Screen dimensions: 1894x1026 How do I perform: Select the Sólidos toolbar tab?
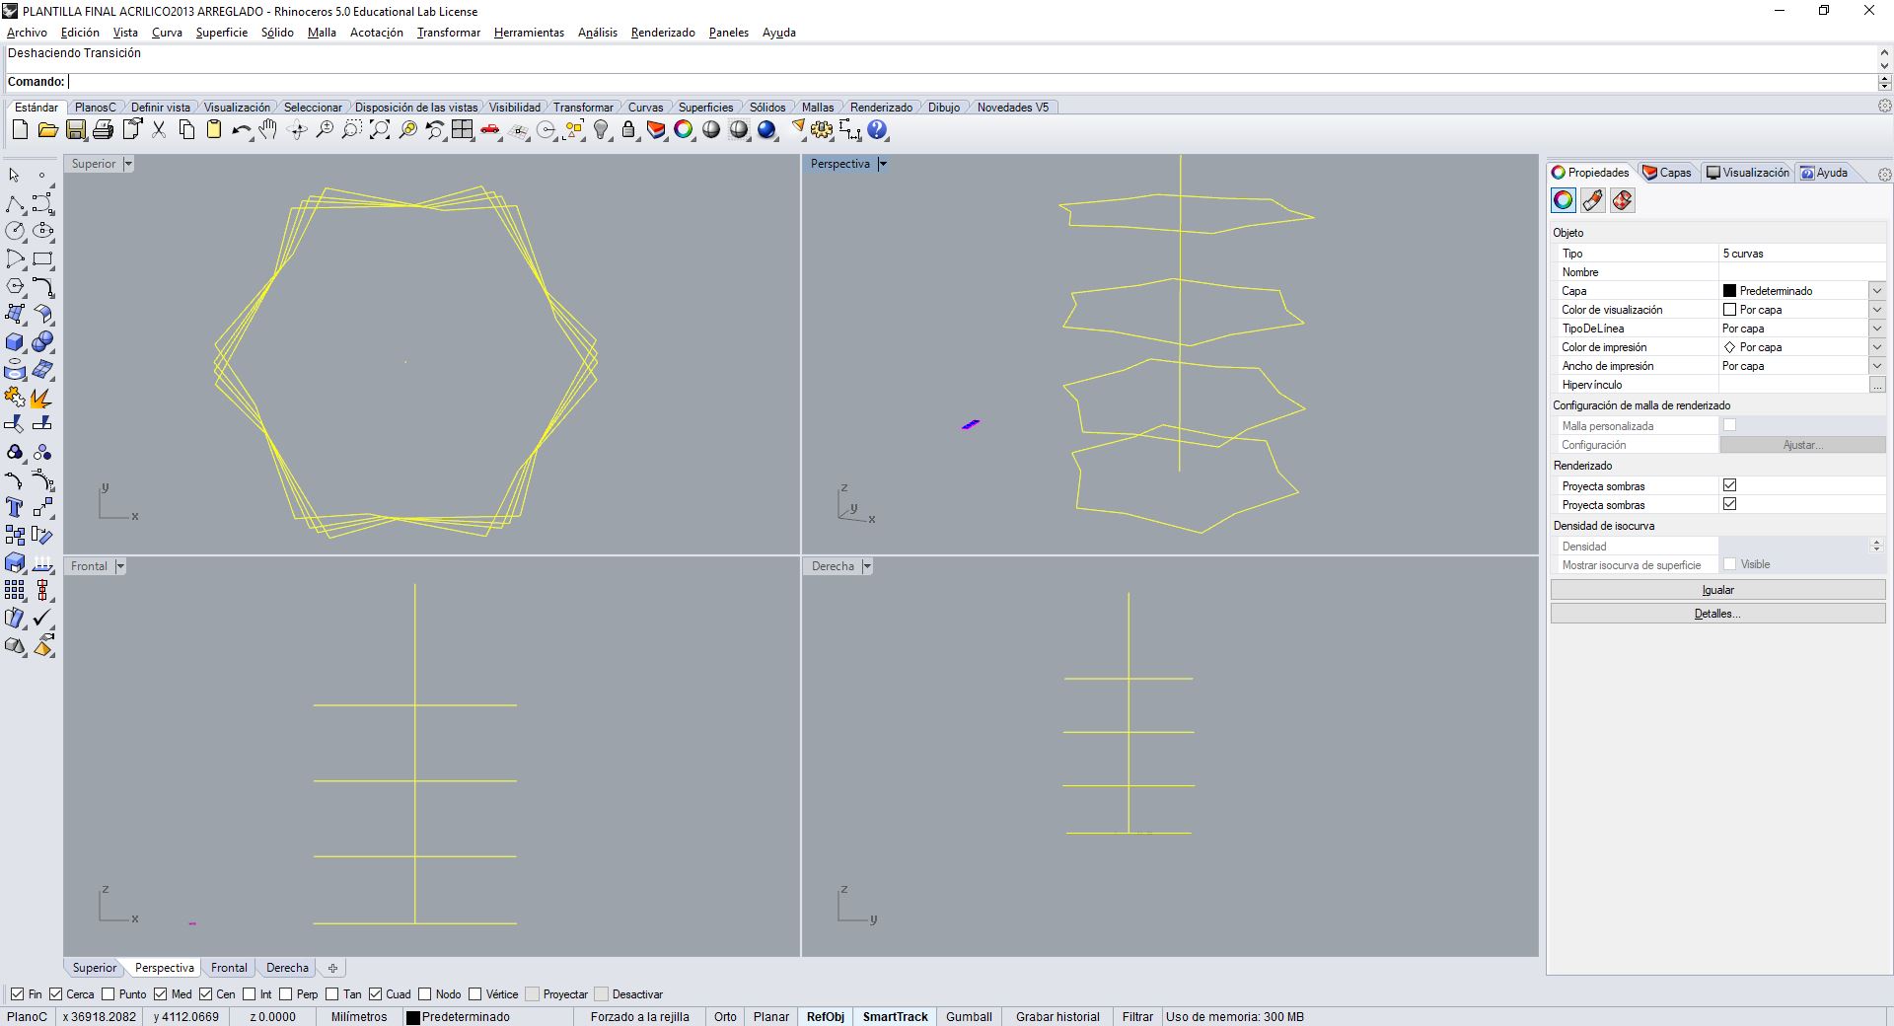point(767,108)
